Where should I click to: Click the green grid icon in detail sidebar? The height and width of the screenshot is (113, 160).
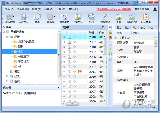[110, 53]
